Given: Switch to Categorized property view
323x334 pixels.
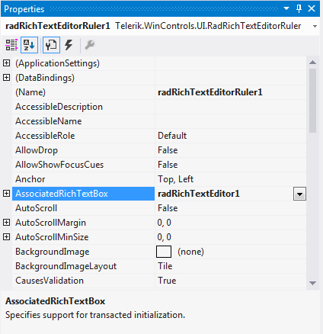Looking at the screenshot, I should click(11, 45).
